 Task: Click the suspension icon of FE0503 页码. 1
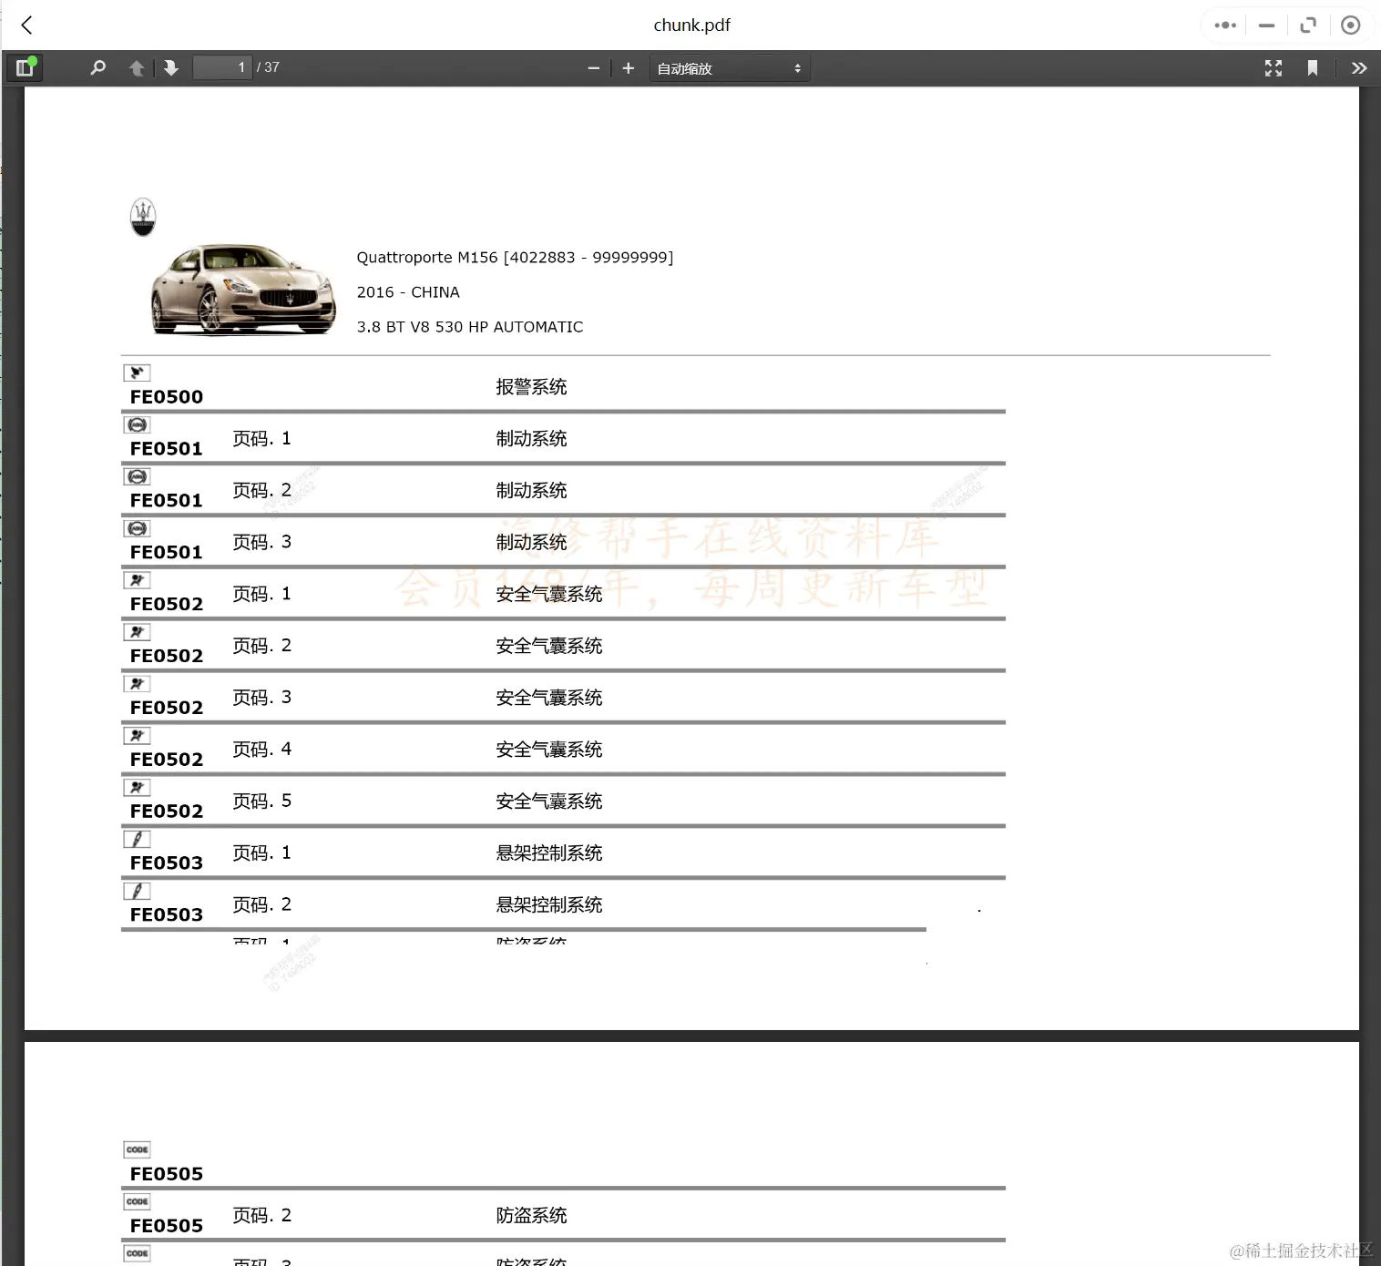pyautogui.click(x=137, y=840)
